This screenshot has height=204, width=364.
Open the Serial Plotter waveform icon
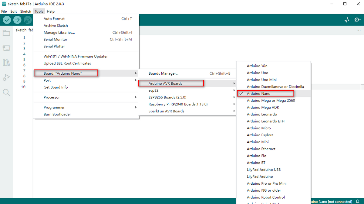[347, 20]
